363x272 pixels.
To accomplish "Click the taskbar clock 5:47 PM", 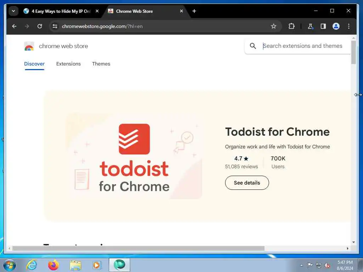I will pos(345,262).
